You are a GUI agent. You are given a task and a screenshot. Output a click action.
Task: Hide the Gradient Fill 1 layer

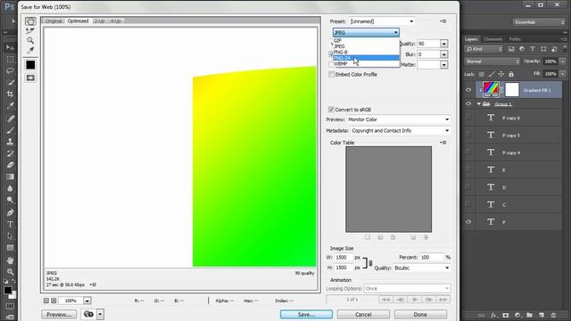[468, 90]
